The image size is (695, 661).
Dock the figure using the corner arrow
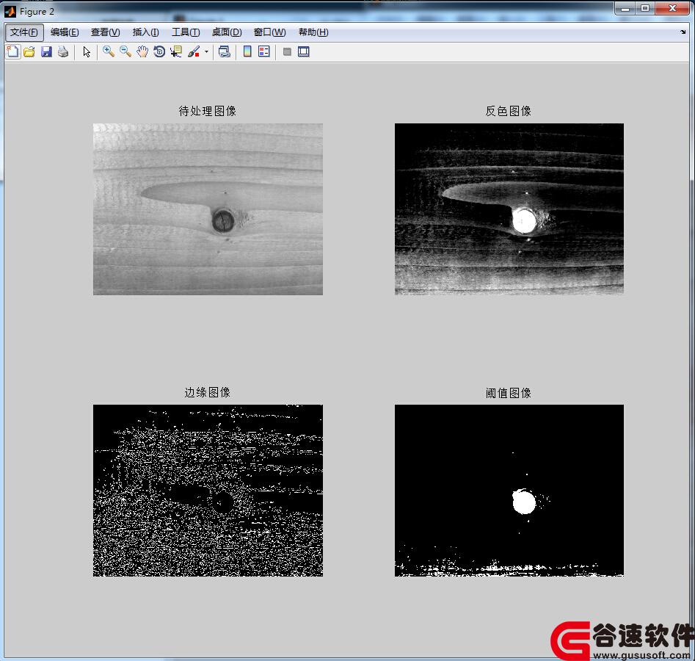pyautogui.click(x=683, y=32)
